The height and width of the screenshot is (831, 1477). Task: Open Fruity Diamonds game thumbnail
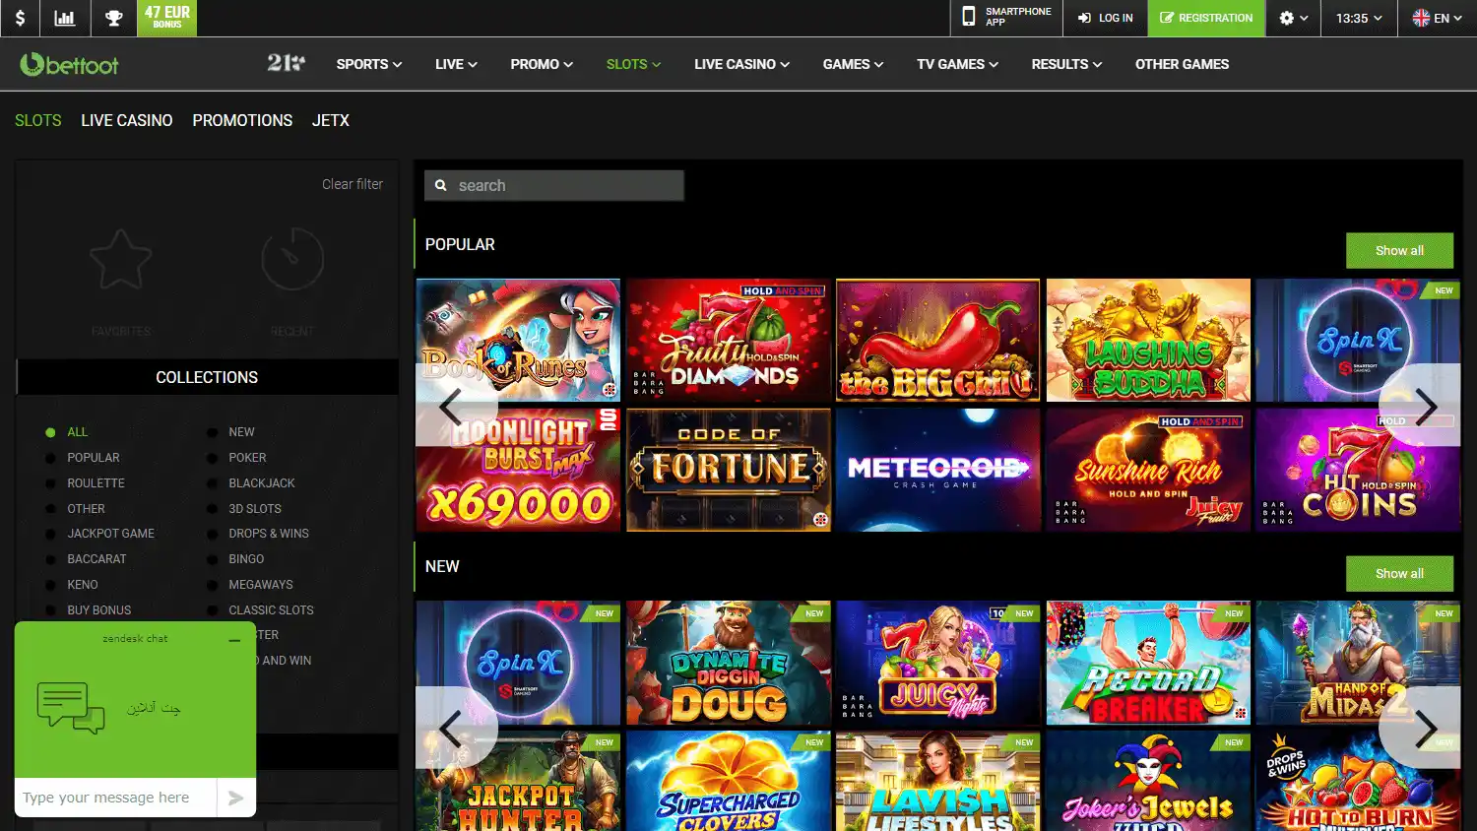tap(729, 340)
